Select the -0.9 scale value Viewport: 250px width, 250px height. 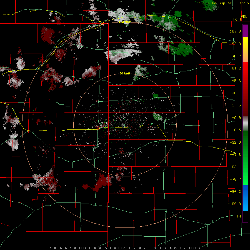[x=236, y=118]
